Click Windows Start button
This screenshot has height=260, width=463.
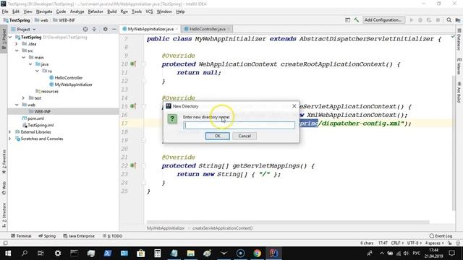(8, 253)
